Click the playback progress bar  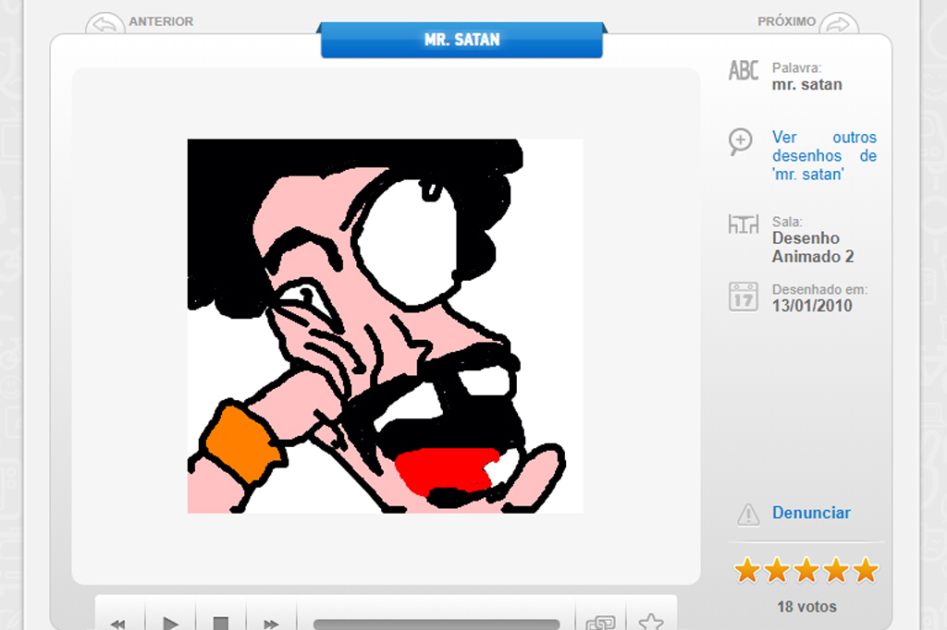437,624
